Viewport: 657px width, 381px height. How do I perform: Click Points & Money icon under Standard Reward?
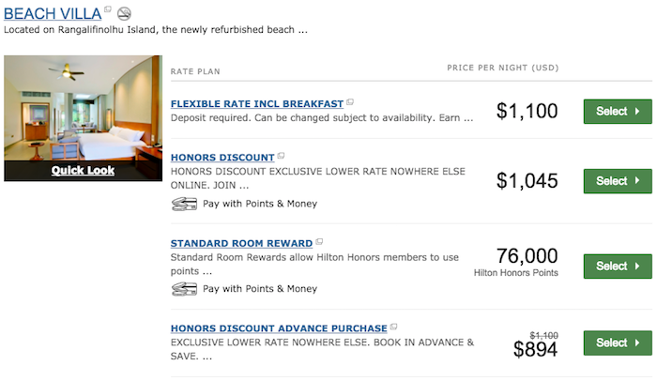pyautogui.click(x=184, y=289)
